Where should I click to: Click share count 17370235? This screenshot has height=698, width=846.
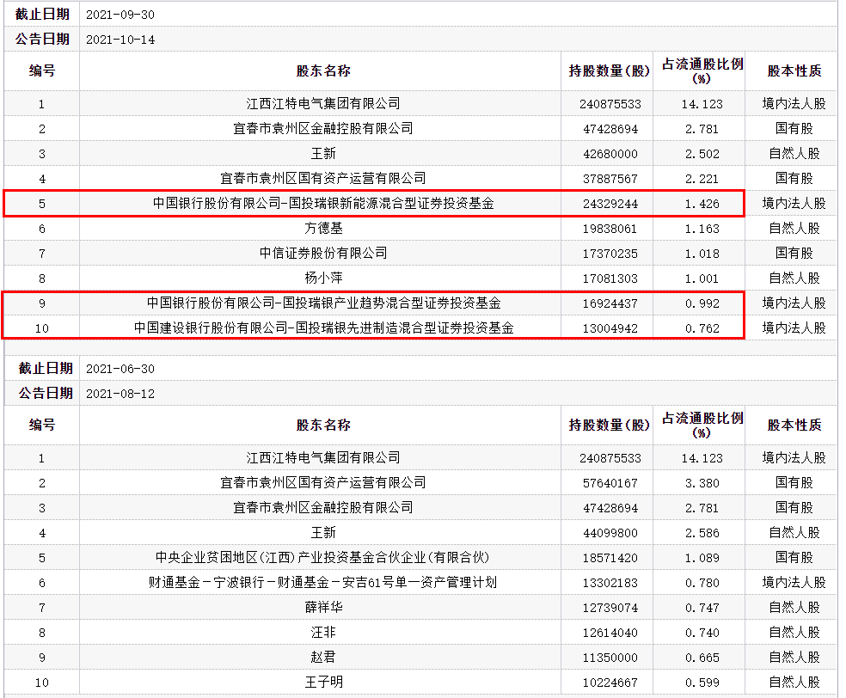point(610,254)
